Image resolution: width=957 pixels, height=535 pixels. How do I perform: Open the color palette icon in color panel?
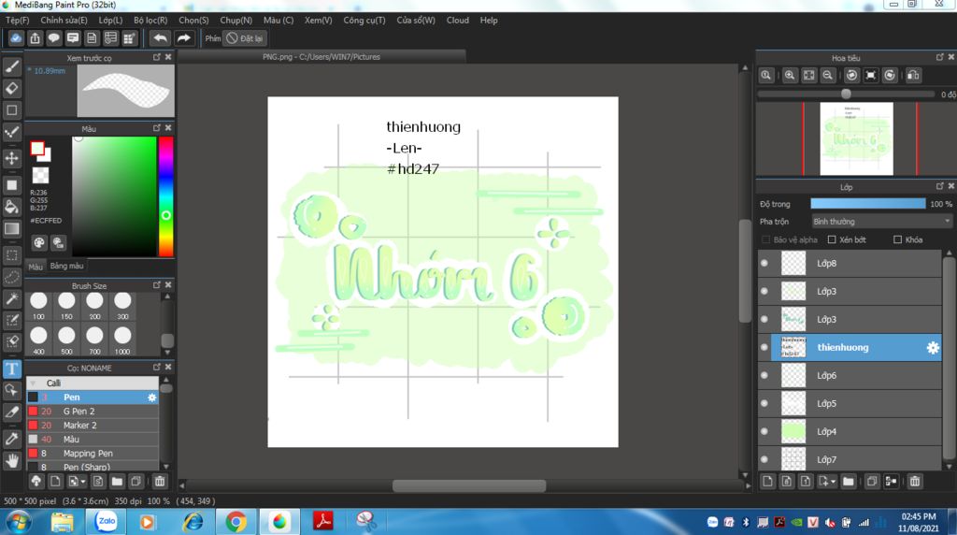pos(39,243)
